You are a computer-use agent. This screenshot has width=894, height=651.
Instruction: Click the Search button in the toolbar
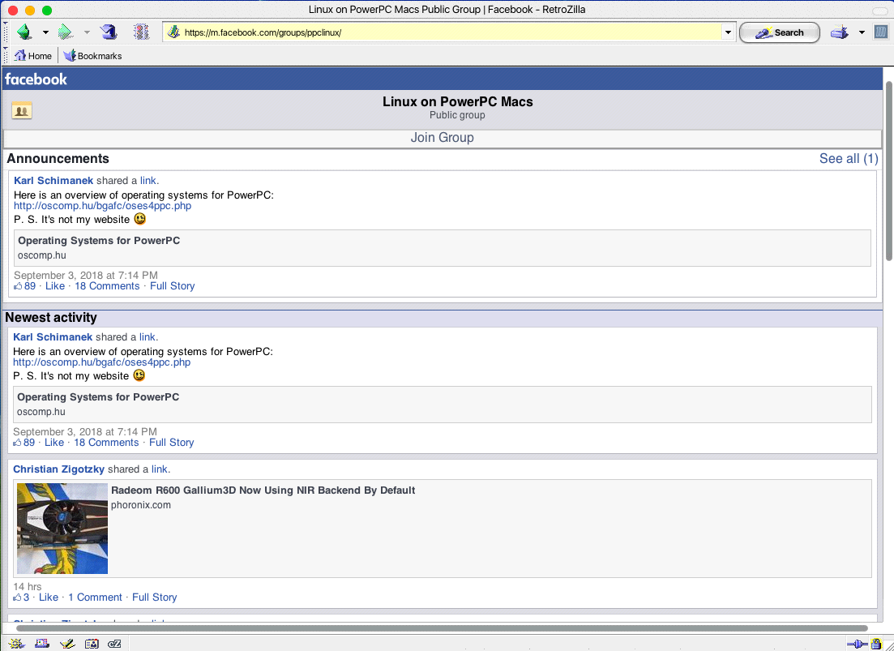coord(780,32)
